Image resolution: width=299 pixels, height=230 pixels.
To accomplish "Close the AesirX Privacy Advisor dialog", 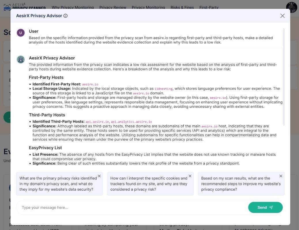I will pos(282,16).
